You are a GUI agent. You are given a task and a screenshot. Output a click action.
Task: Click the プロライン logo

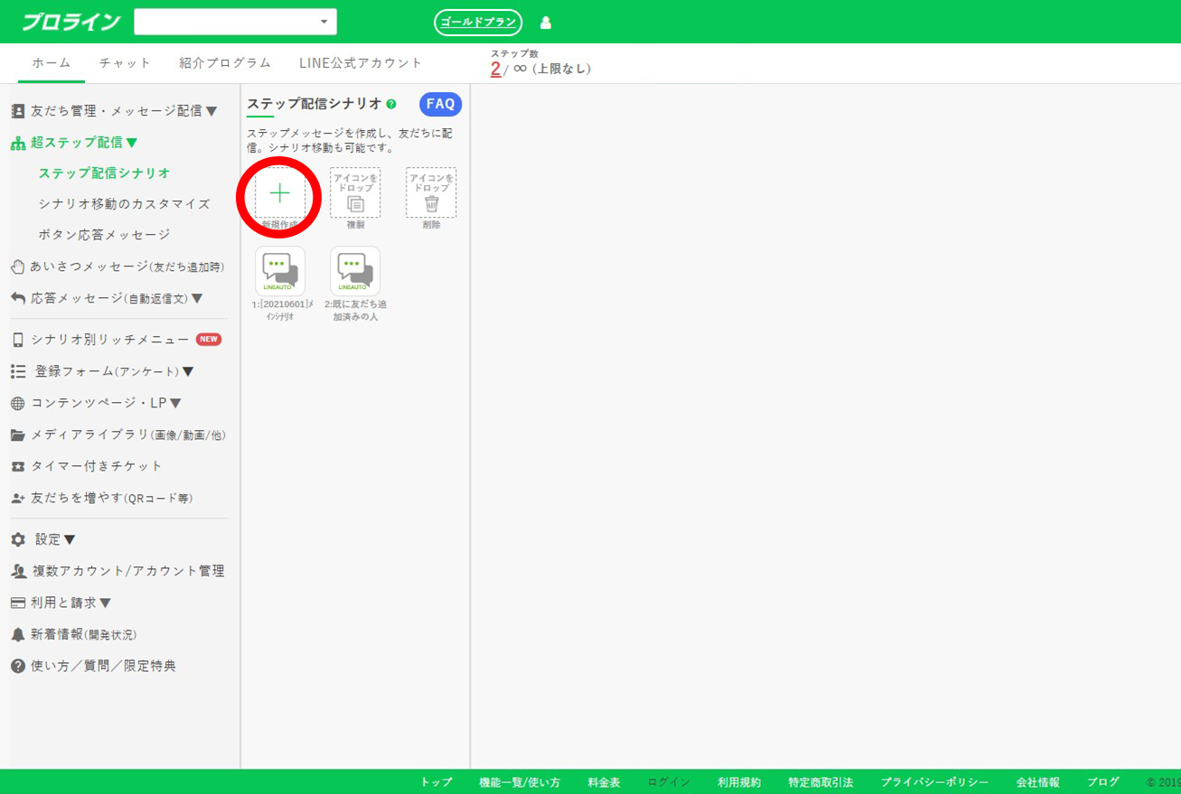point(71,22)
